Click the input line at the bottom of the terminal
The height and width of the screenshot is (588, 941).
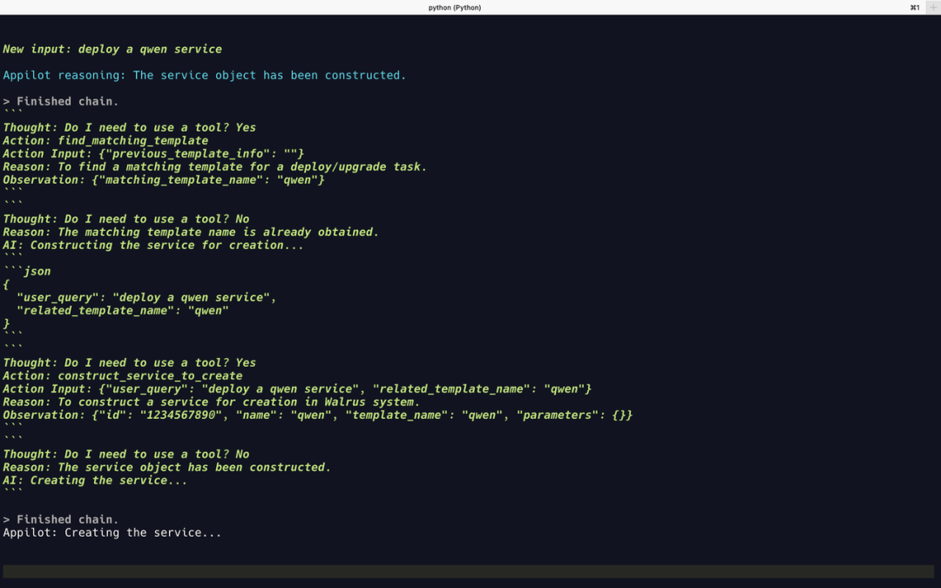pyautogui.click(x=469, y=571)
